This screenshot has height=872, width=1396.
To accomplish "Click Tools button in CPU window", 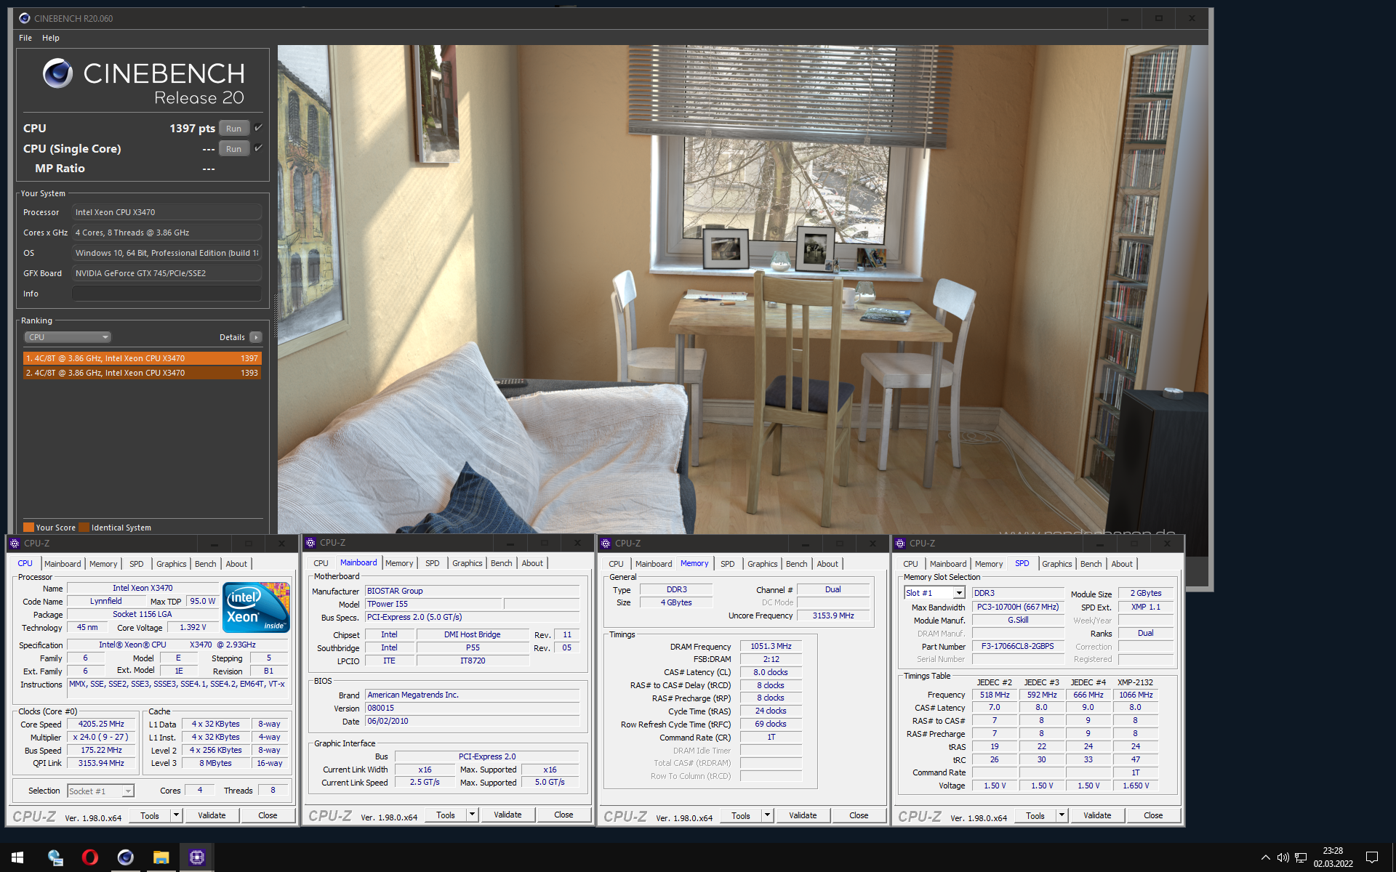I will click(x=150, y=815).
